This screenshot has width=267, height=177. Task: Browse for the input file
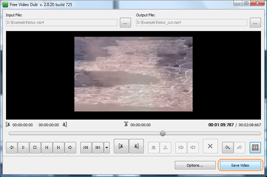coord(125,23)
